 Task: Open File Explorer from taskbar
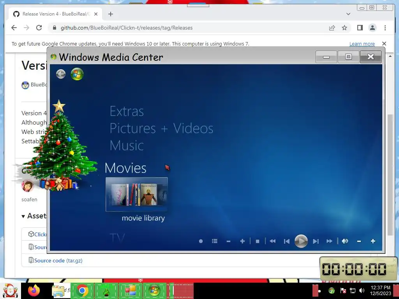(x=58, y=291)
